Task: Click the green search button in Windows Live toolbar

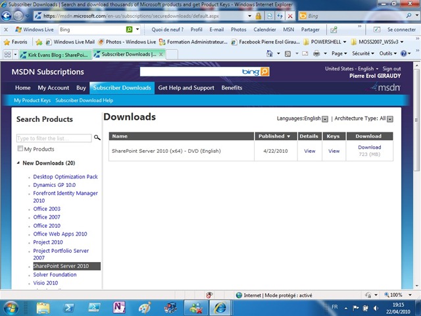Action: (x=129, y=29)
